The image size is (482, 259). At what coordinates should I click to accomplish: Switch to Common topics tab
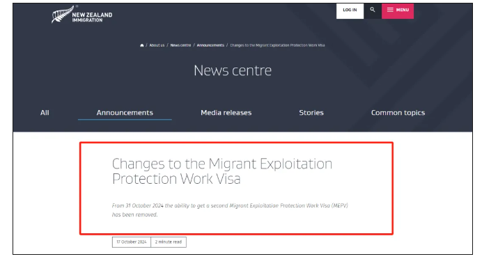[398, 113]
